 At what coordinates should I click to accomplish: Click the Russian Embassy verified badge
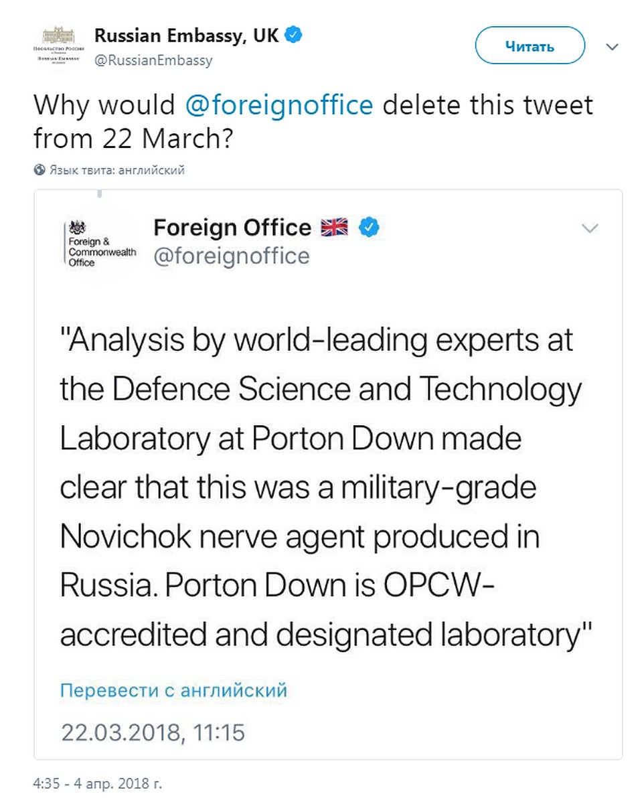coord(293,35)
